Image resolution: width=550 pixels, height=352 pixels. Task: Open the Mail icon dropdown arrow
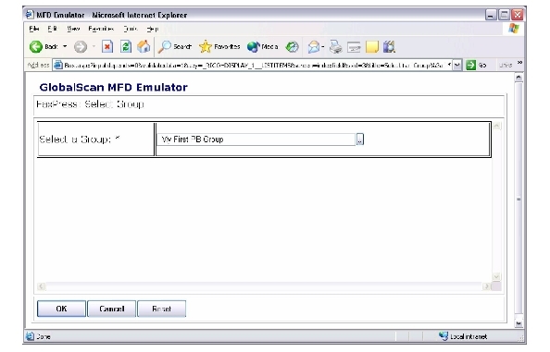323,46
